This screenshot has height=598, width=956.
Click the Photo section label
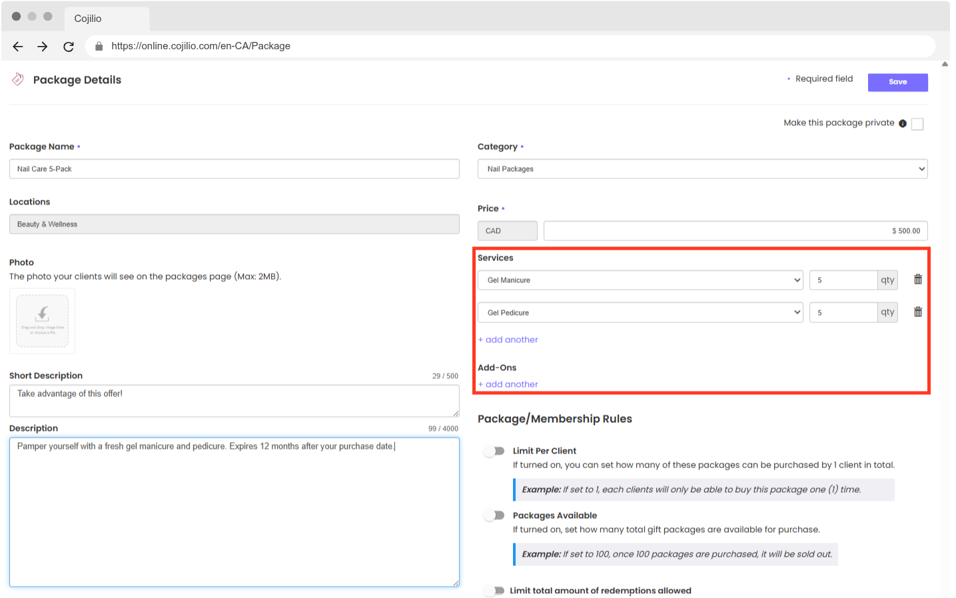[21, 262]
